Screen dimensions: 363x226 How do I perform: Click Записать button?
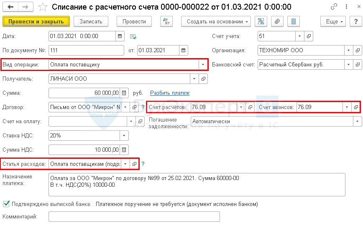(x=91, y=21)
